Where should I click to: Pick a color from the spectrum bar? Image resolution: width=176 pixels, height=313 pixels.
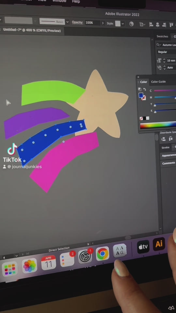pyautogui.click(x=158, y=126)
